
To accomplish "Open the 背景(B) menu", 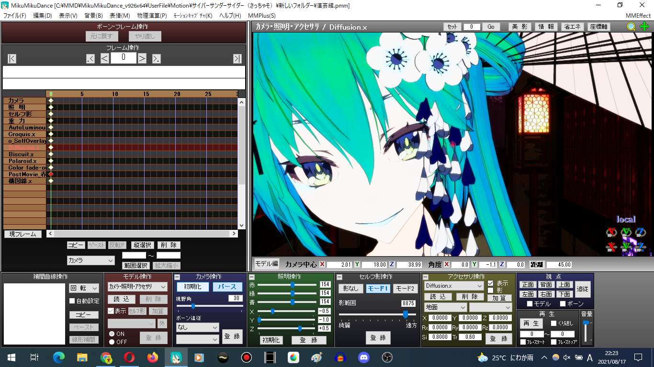I will point(93,16).
